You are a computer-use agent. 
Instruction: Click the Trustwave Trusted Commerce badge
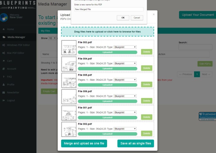207,116
